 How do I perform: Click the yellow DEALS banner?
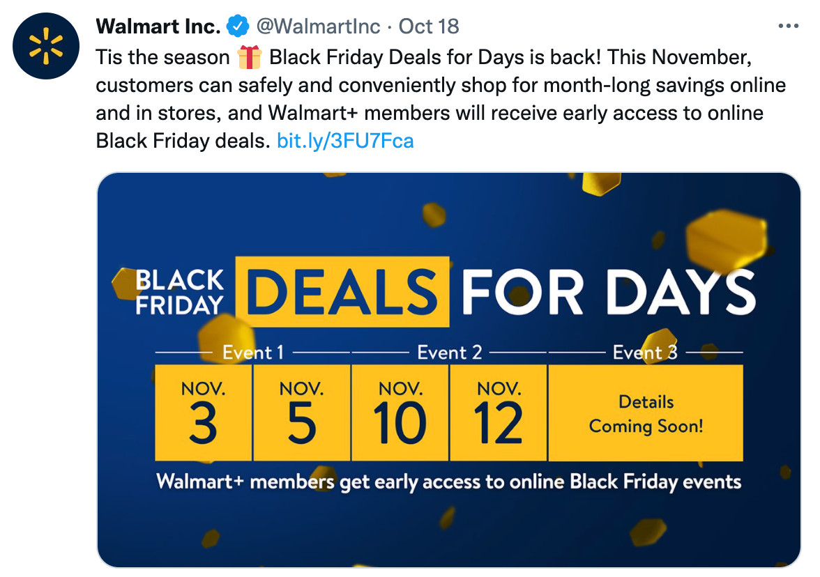tap(342, 291)
